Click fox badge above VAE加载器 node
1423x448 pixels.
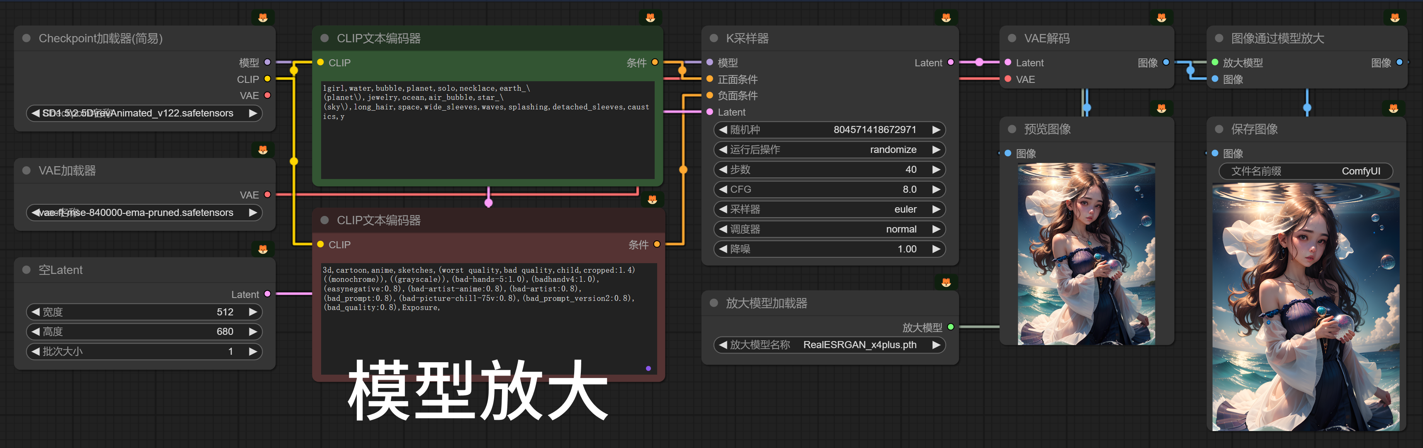coord(263,150)
